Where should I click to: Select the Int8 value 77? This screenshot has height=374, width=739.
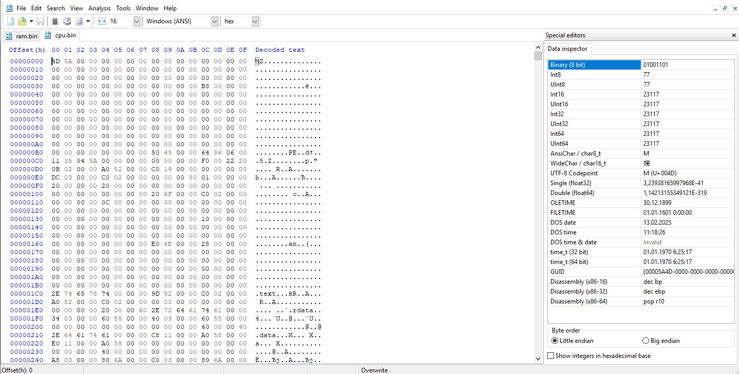646,75
